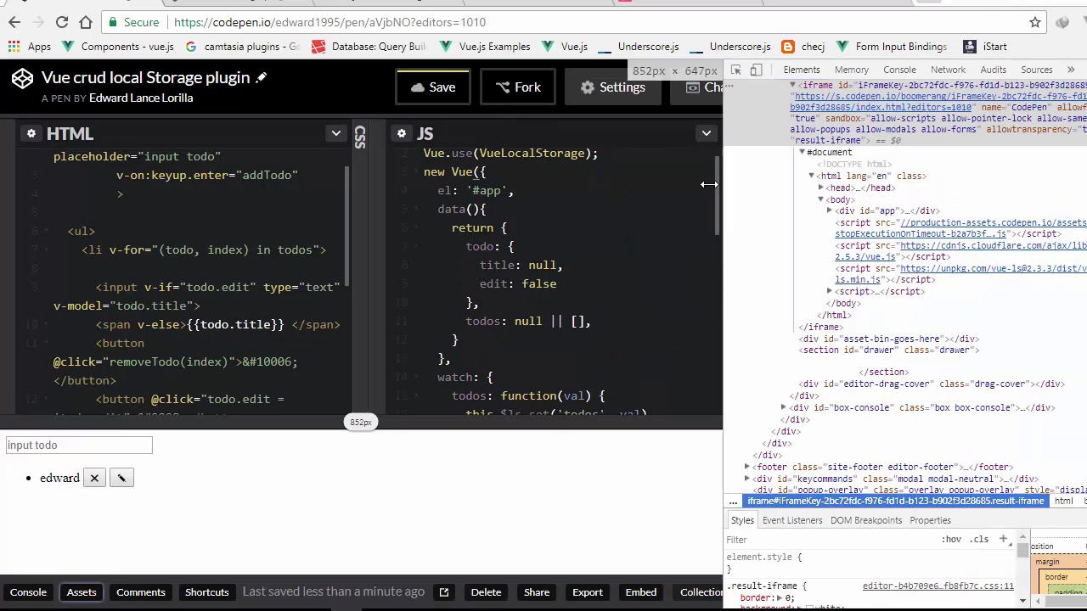The image size is (1087, 611).
Task: Open the CodePen logo home link
Action: 22,78
